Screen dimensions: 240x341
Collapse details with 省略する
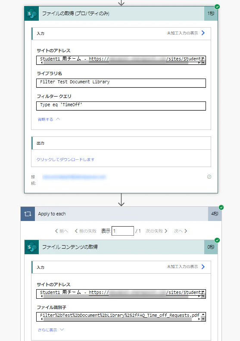[49, 119]
